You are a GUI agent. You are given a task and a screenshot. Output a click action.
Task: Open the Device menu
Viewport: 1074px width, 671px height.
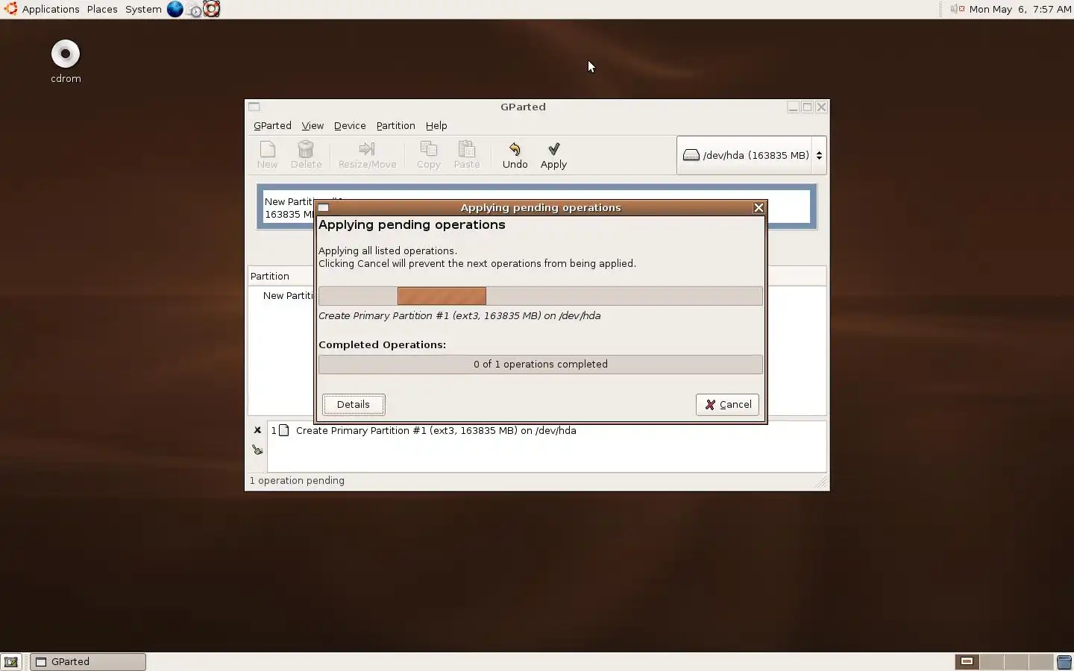click(350, 125)
